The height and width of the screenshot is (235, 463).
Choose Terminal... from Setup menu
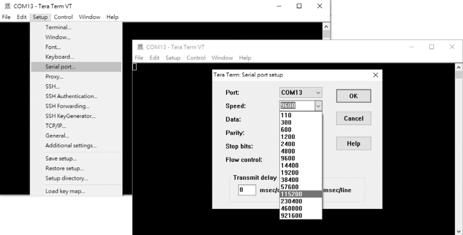(76, 27)
